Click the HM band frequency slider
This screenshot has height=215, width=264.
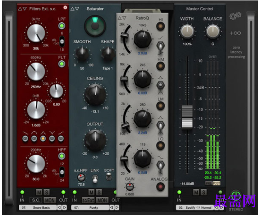point(124,79)
